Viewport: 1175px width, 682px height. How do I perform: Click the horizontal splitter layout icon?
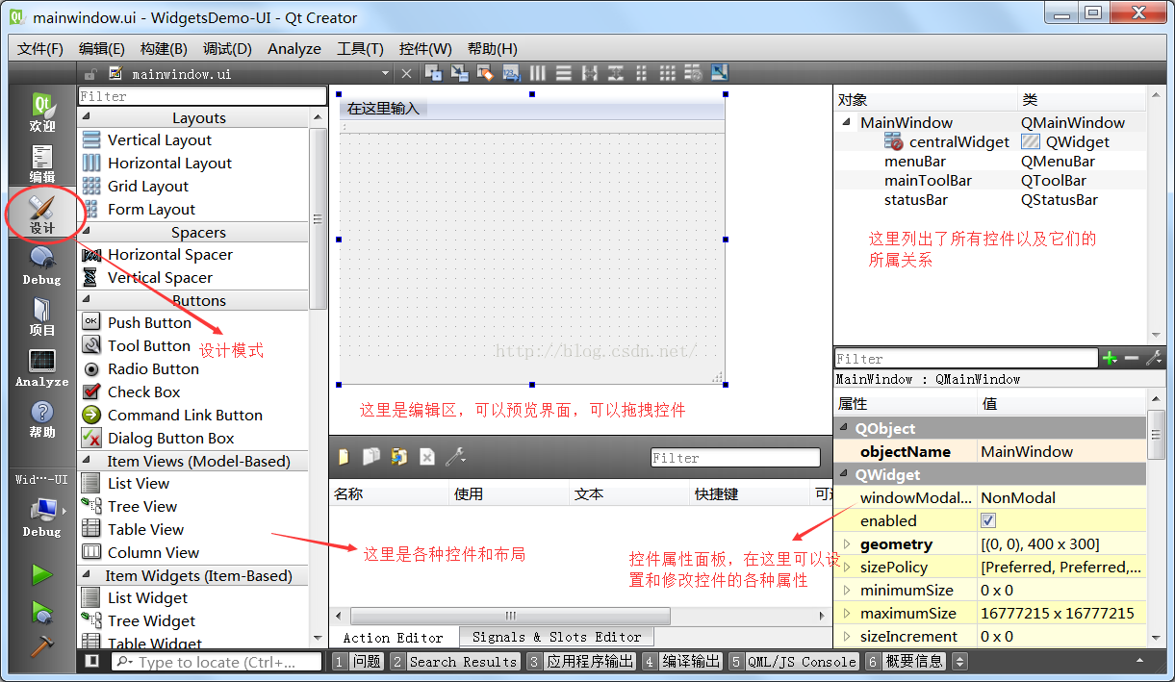tap(589, 73)
